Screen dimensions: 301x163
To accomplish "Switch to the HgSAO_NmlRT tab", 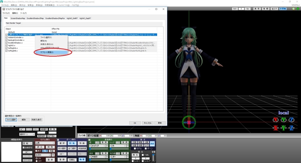I will pos(72,19).
